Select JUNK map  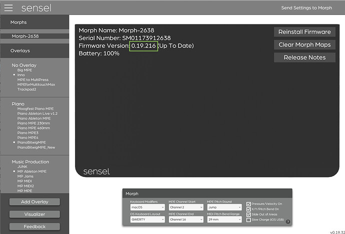click(x=22, y=166)
